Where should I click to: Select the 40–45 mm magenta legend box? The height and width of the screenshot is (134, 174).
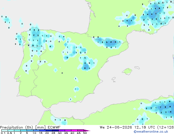click(x=74, y=130)
